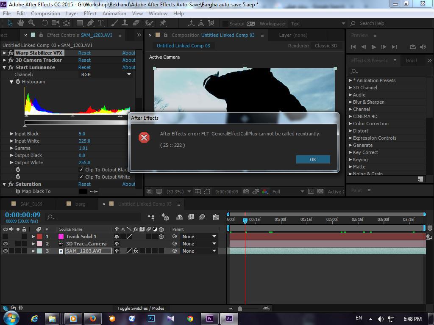Open Chrome from the taskbar
The height and width of the screenshot is (325, 434).
click(190, 319)
